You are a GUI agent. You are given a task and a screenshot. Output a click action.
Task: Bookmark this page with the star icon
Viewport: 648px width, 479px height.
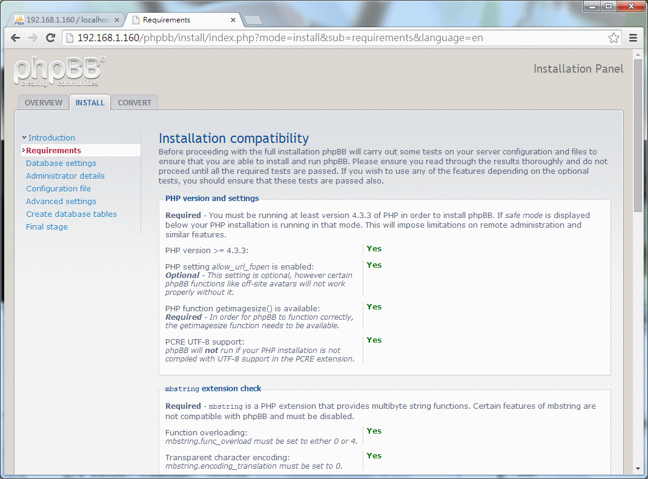coord(613,38)
